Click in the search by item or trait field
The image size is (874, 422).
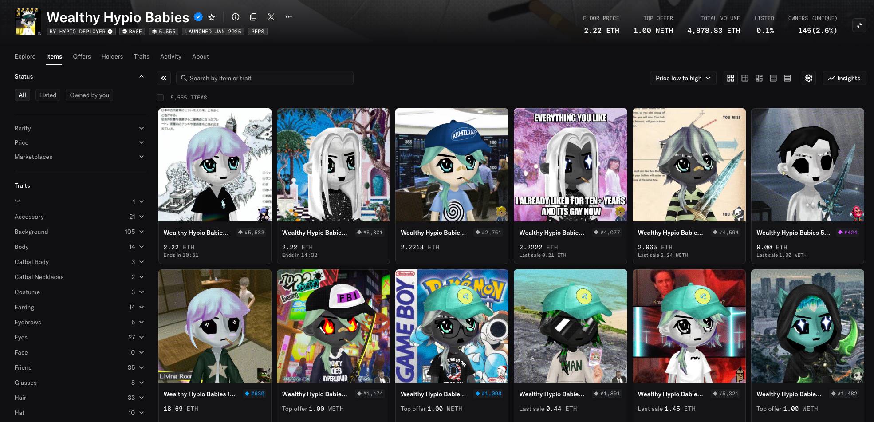[x=266, y=78]
